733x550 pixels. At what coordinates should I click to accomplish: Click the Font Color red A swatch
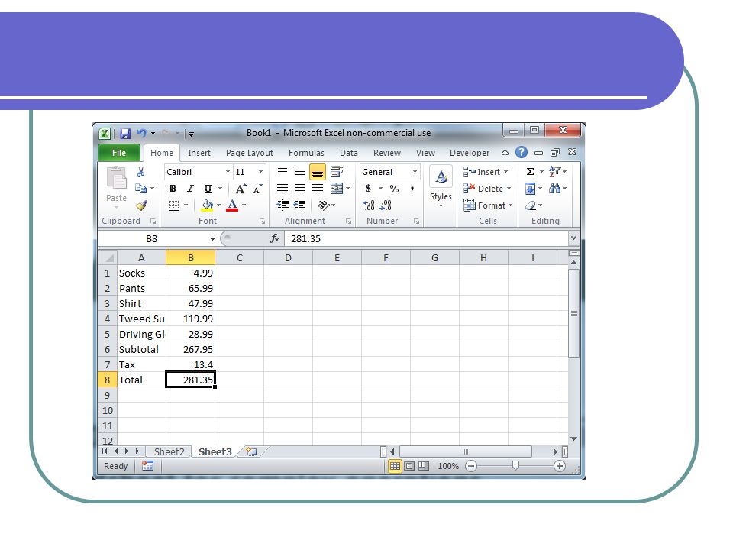pos(232,205)
